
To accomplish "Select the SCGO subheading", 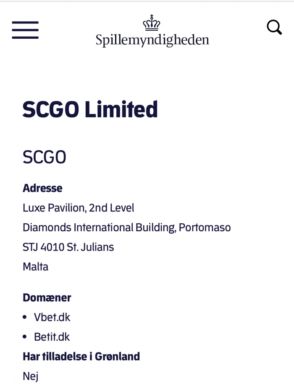I will (45, 157).
